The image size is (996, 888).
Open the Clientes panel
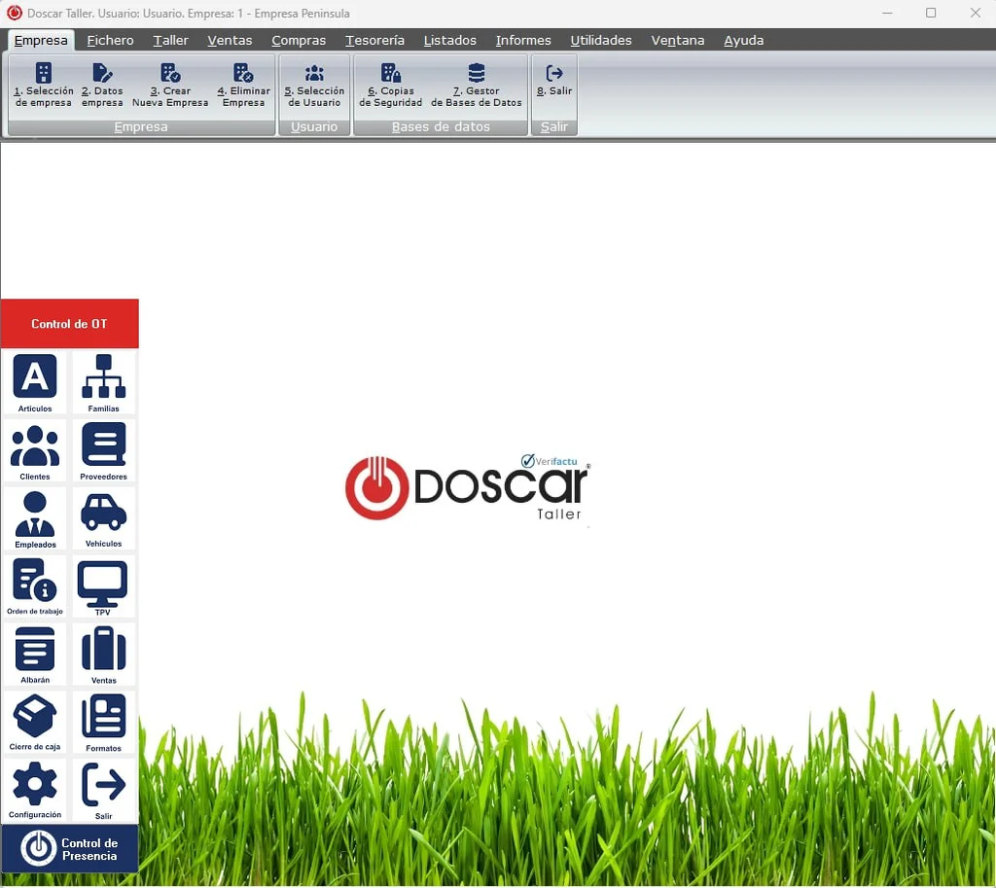pos(35,451)
